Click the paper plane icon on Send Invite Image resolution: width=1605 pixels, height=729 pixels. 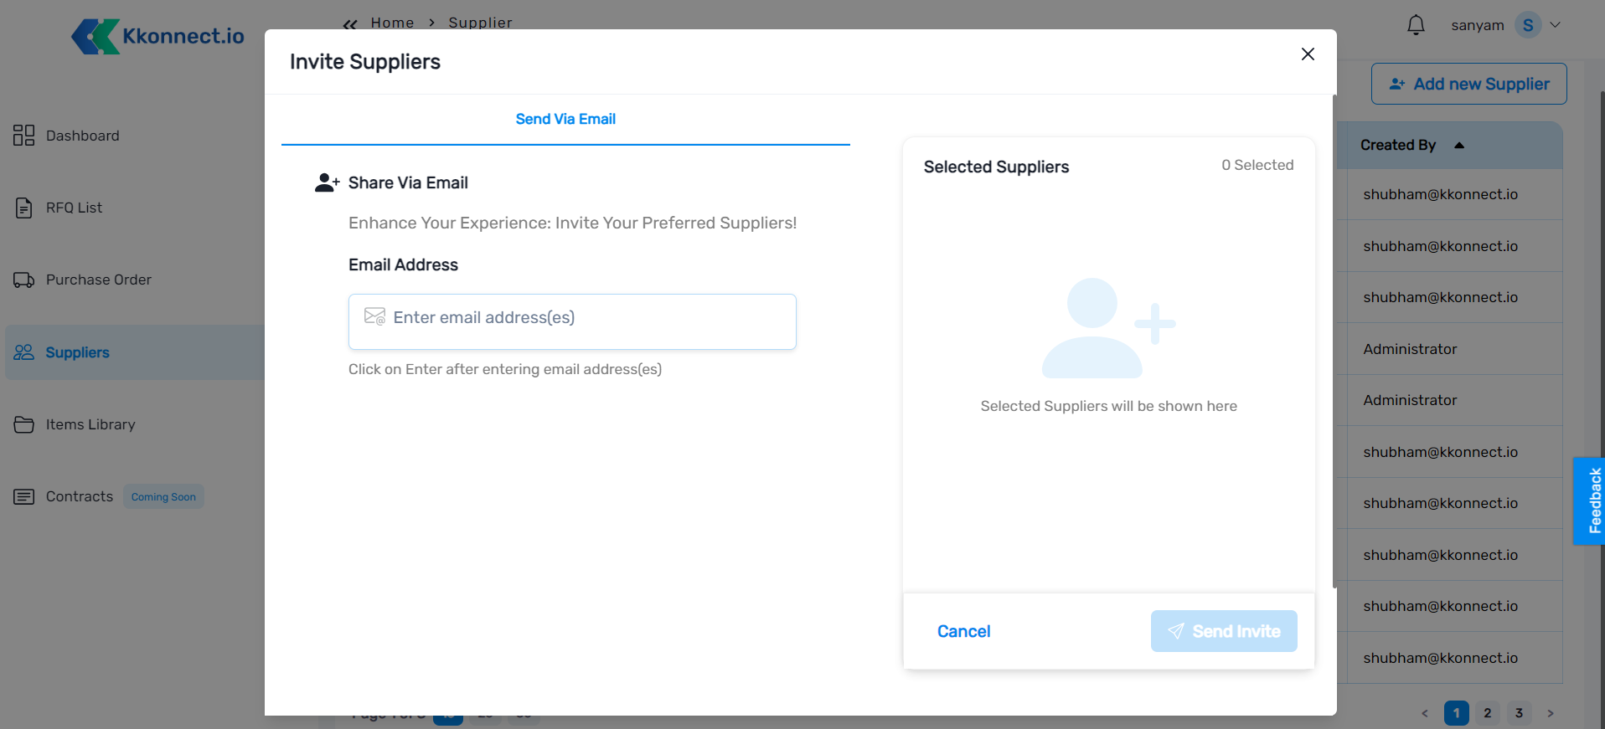pyautogui.click(x=1176, y=631)
